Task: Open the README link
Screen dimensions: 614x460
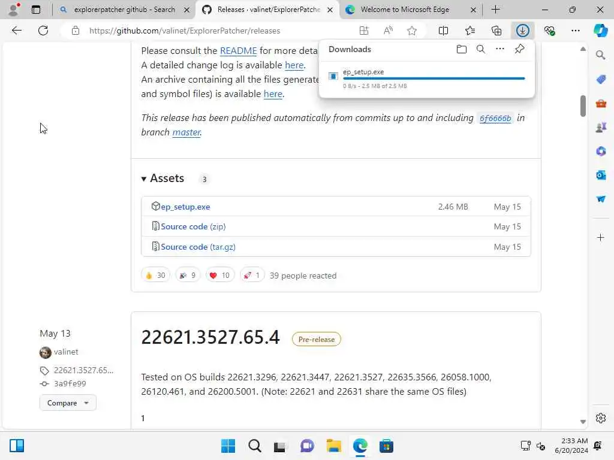Action: [238, 51]
